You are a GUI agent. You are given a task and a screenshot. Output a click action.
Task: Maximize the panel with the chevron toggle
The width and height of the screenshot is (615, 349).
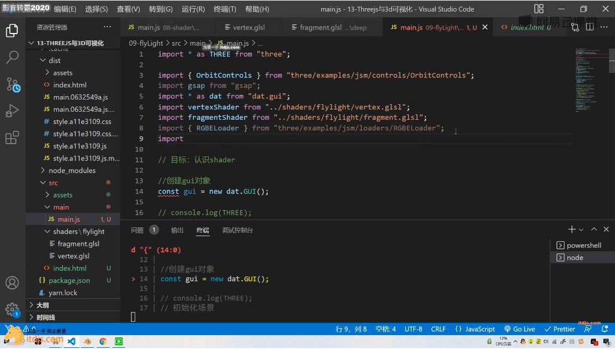594,229
